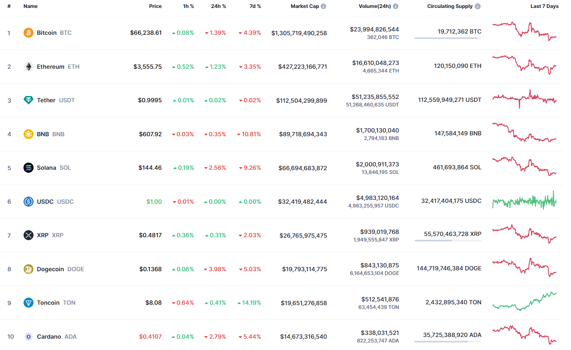
Task: Click the Volume(24h) info icon
Action: pyautogui.click(x=396, y=6)
